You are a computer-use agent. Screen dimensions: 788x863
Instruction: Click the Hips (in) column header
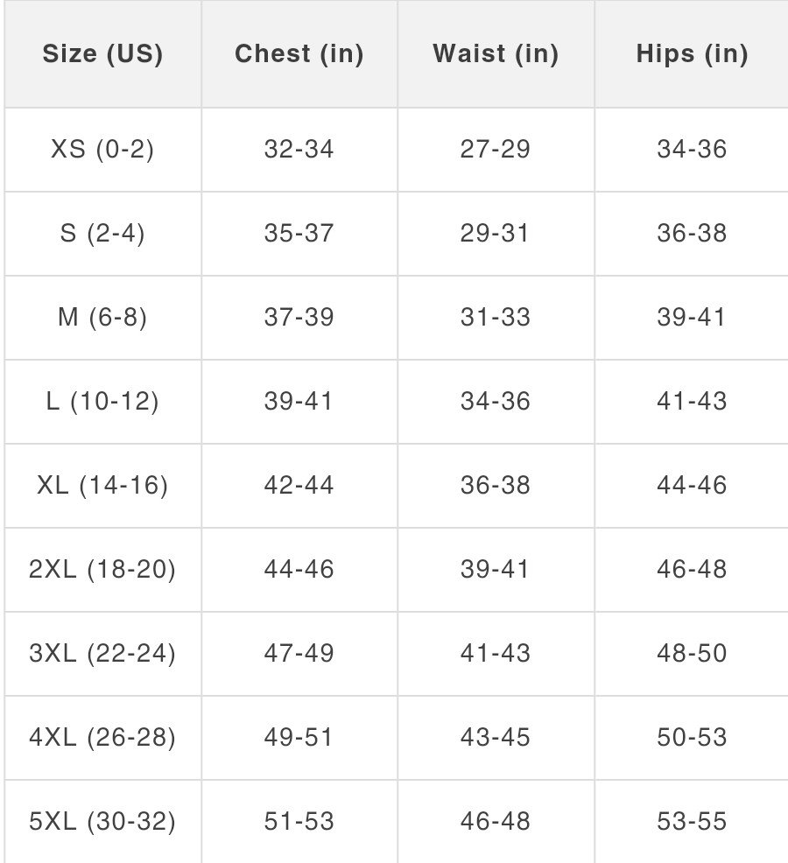[x=692, y=54]
